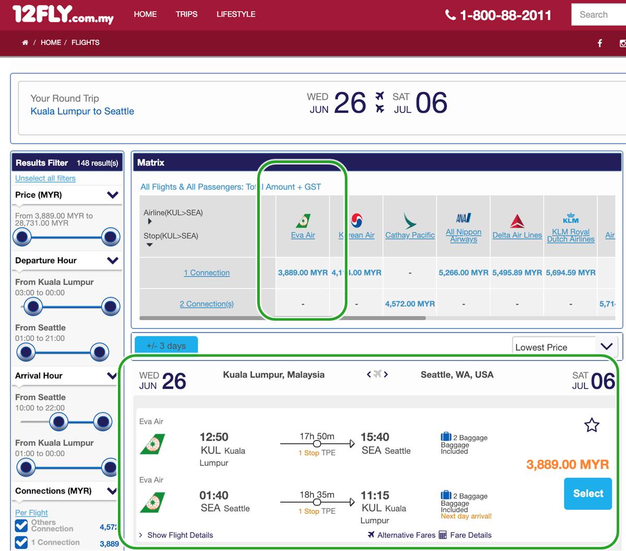The height and width of the screenshot is (551, 626).
Task: Open the Lowest Price sort dropdown
Action: coord(565,347)
